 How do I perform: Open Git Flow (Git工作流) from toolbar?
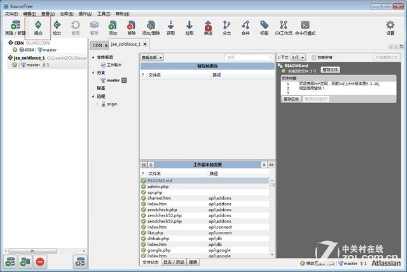[283, 27]
